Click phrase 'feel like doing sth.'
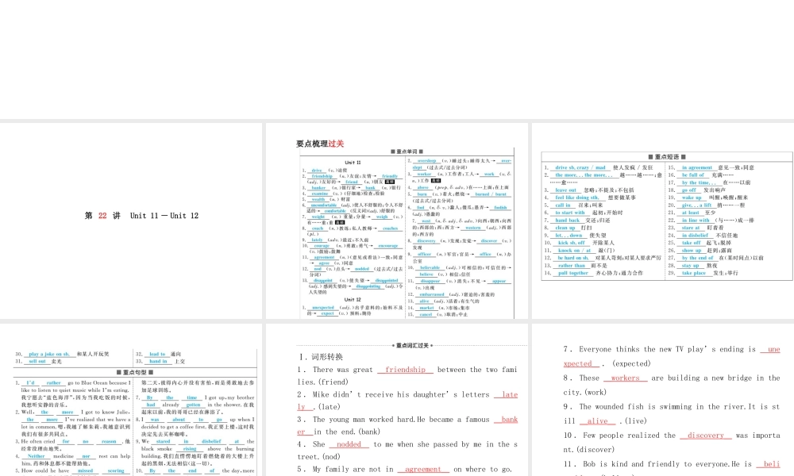This screenshot has width=794, height=476. click(576, 198)
